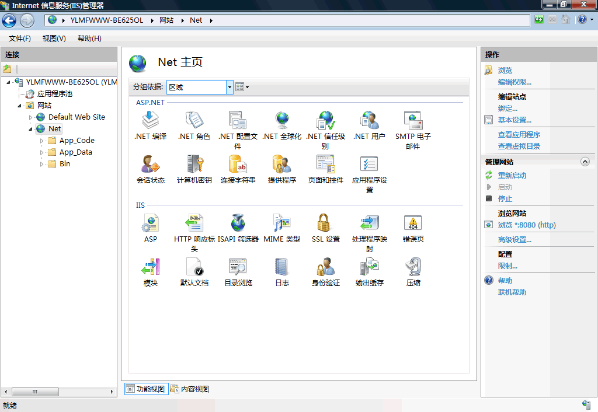Switch to the 内容视图 tab

(x=190, y=389)
